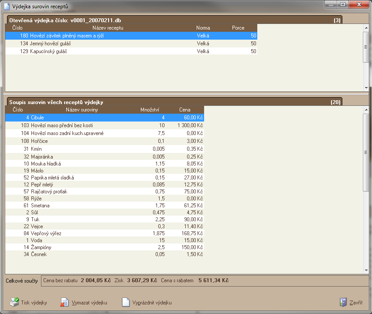Click the recipe list scroll down arrow
This screenshot has width=372, height=314.
pyautogui.click(x=366, y=88)
